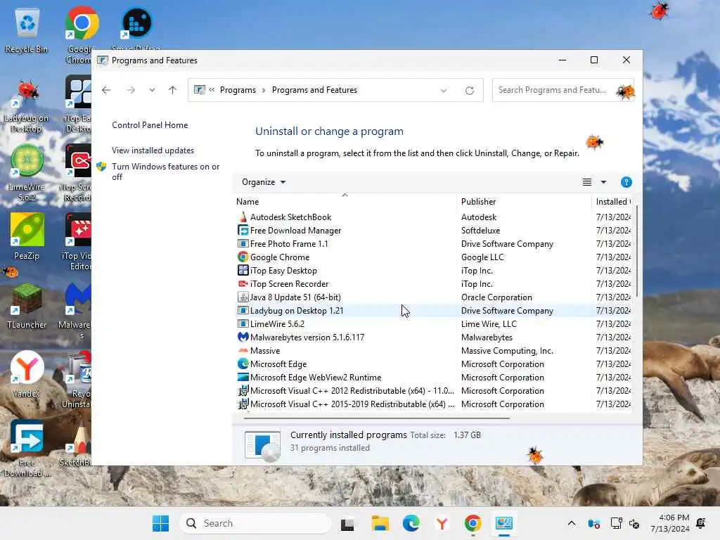Viewport: 720px width, 540px height.
Task: Sort by Name column header
Action: pos(345,202)
